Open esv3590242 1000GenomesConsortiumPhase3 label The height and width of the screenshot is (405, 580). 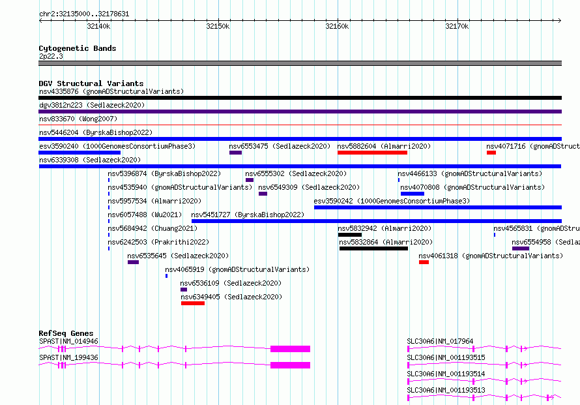pos(392,201)
